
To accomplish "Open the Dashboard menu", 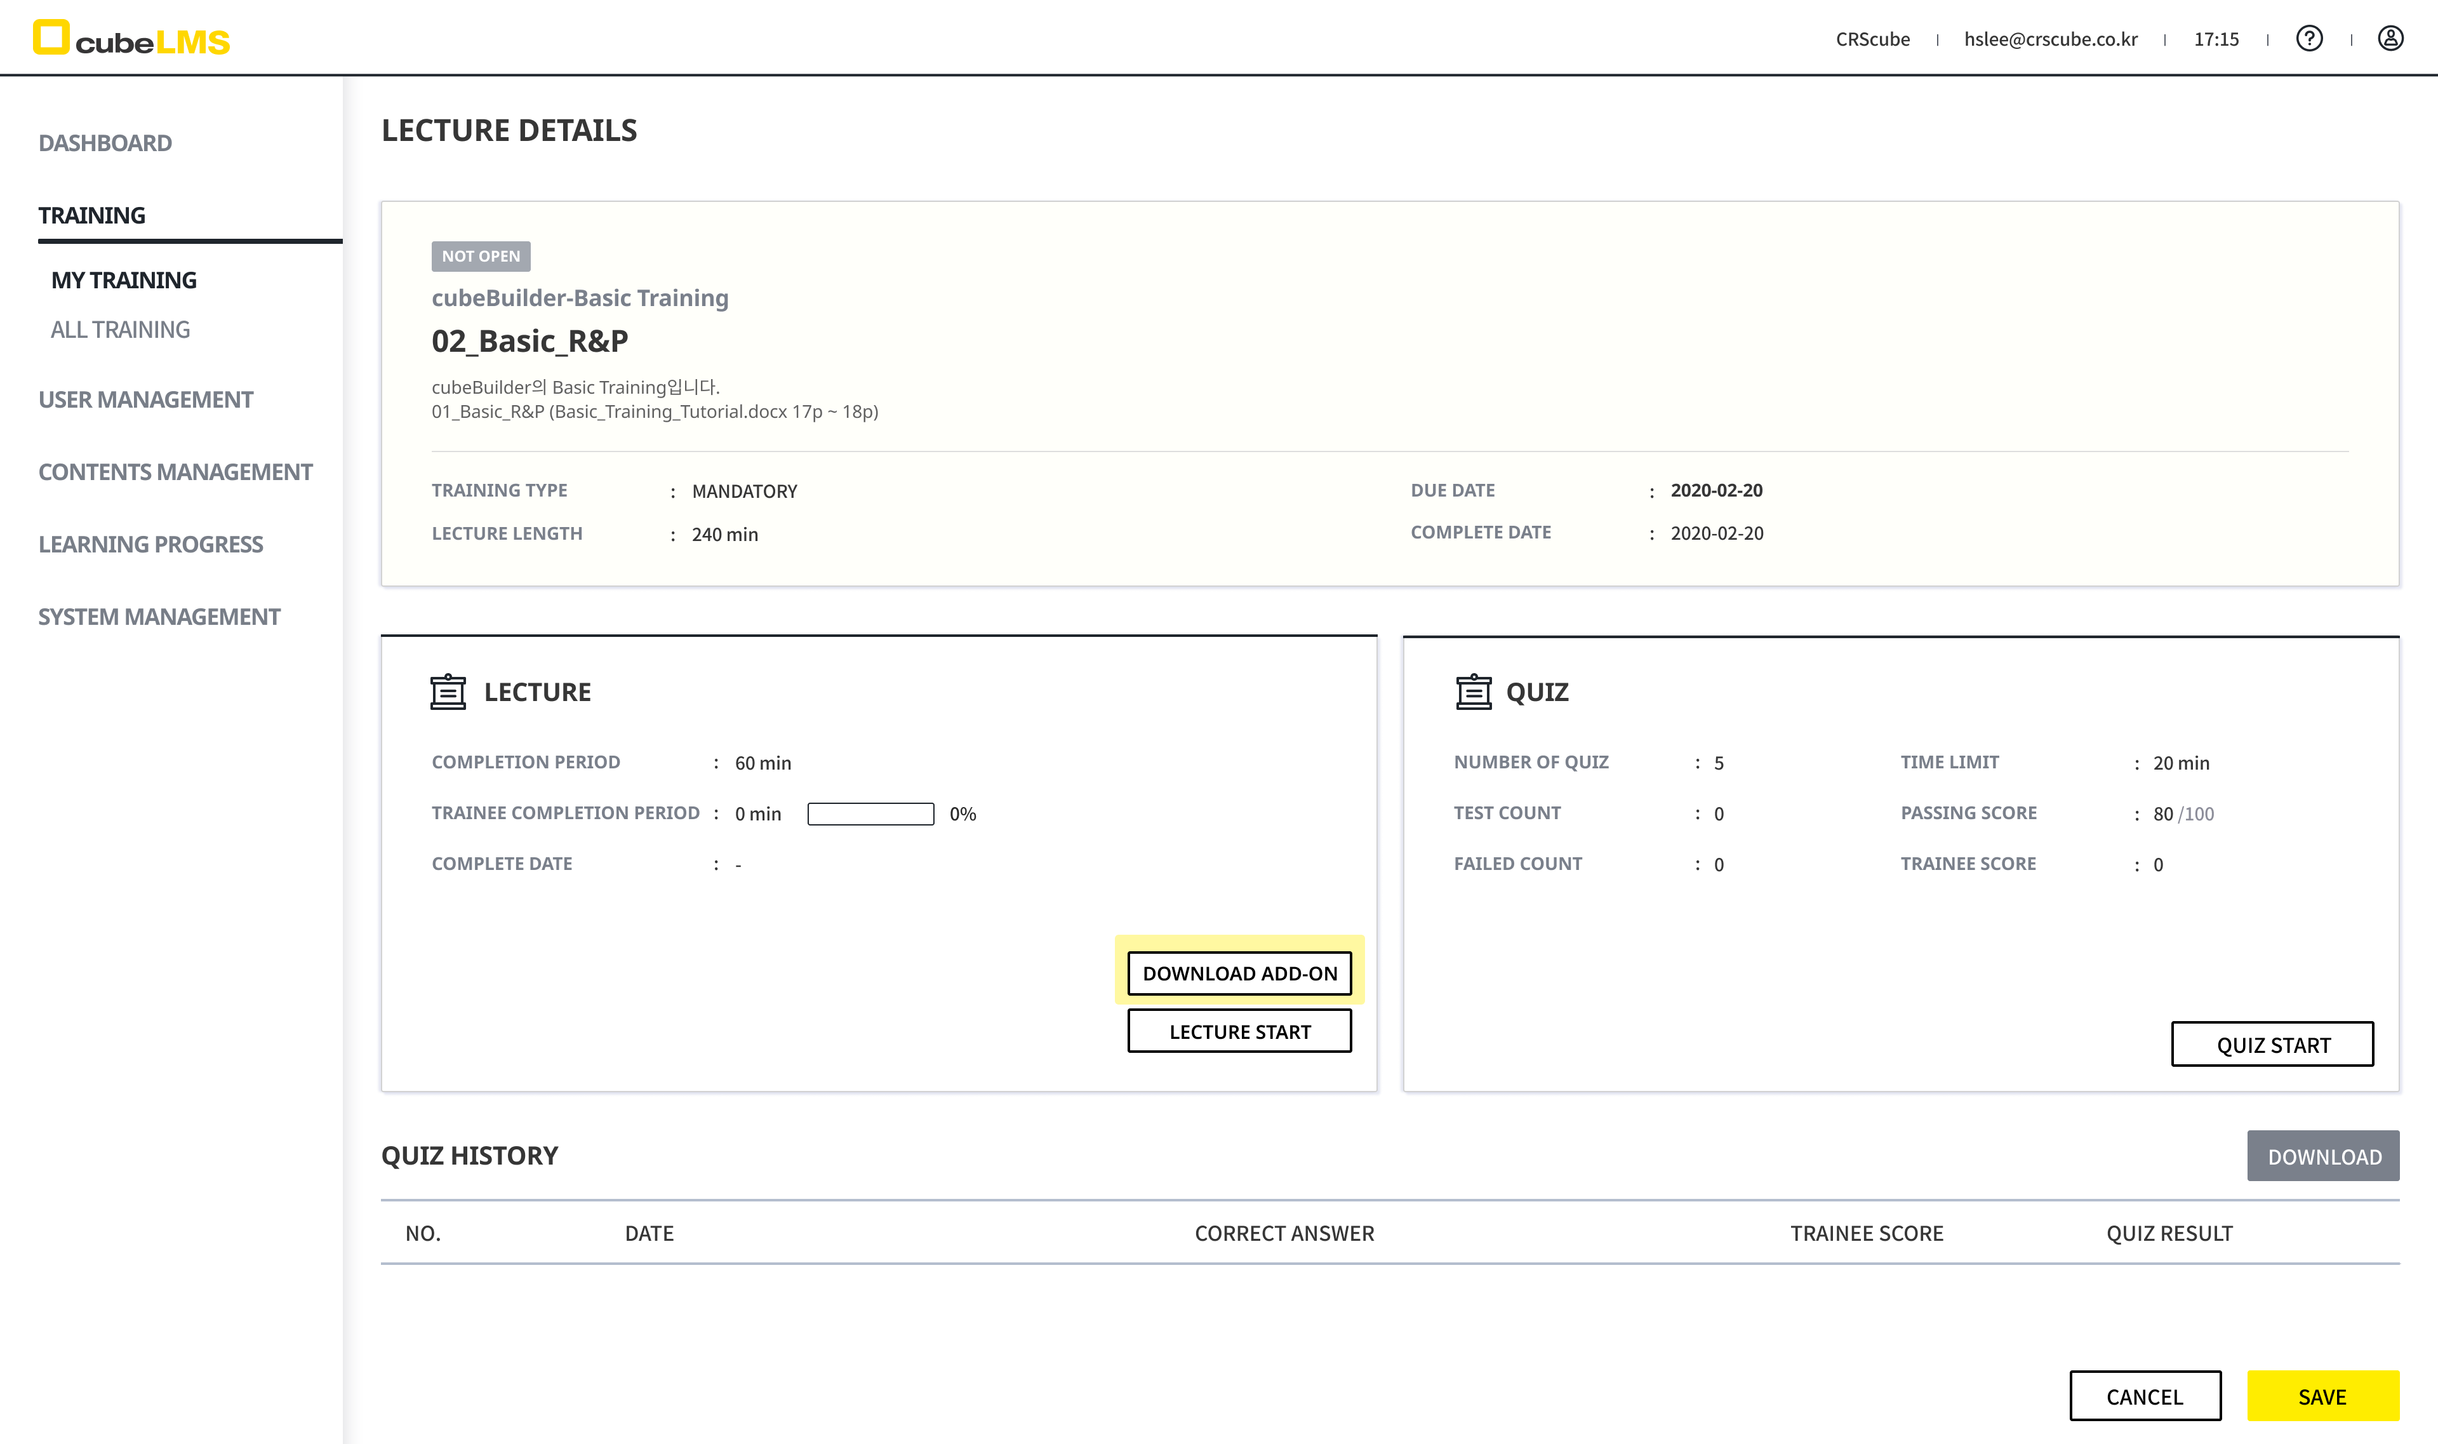I will click(x=105, y=143).
